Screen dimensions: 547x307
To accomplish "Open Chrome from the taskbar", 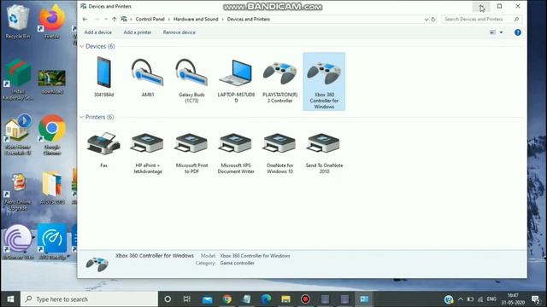I will (x=226, y=299).
